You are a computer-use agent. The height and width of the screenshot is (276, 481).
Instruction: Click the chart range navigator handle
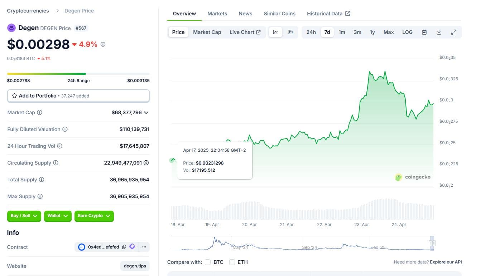click(x=432, y=243)
